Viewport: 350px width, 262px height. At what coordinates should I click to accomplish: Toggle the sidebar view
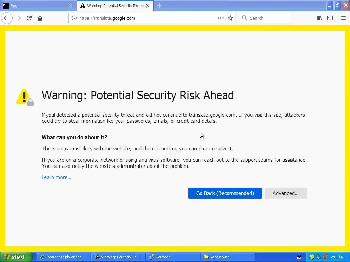point(330,18)
